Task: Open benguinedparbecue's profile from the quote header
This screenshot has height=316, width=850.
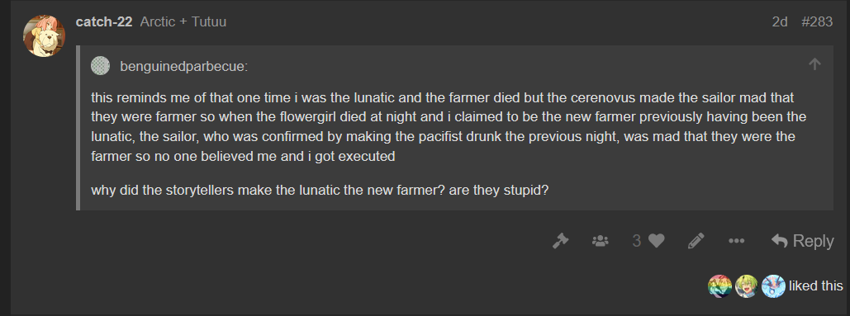Action: pos(184,67)
